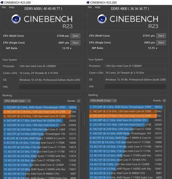The width and height of the screenshot is (172, 179).
Task: Click 27566 pts Multi Core score, left window
Action: pyautogui.click(x=63, y=36)
